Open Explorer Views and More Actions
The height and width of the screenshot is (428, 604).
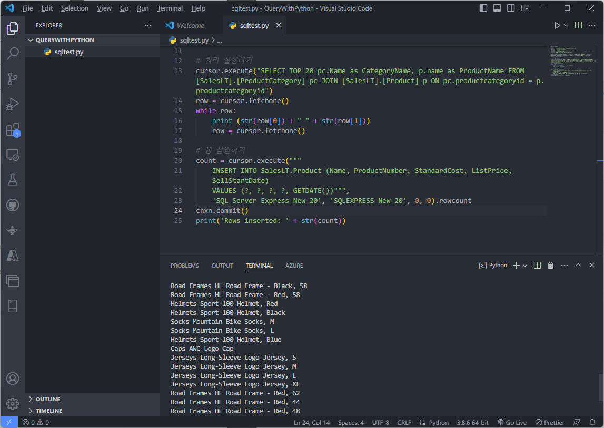pos(148,25)
